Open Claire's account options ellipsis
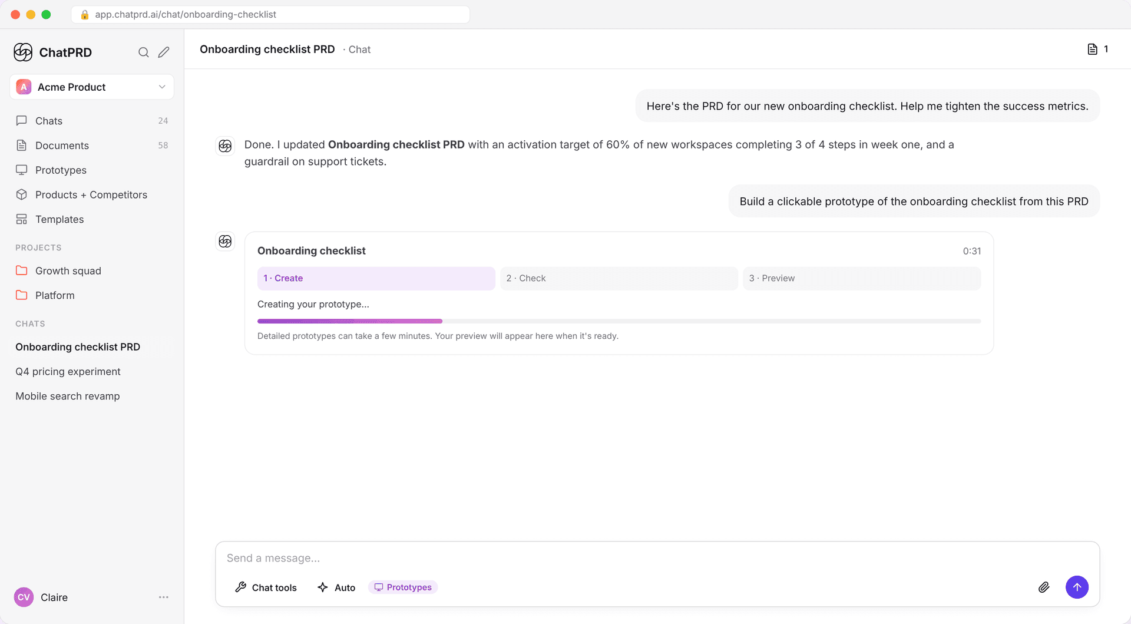The image size is (1131, 624). [x=164, y=597]
